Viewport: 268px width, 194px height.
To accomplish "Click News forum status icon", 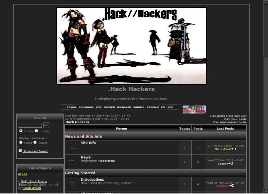I will point(72,162).
